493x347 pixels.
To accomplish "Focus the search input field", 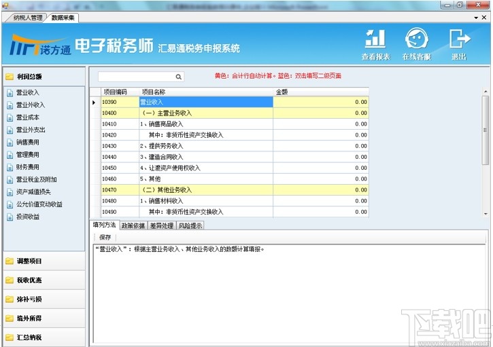I will pyautogui.click(x=137, y=77).
